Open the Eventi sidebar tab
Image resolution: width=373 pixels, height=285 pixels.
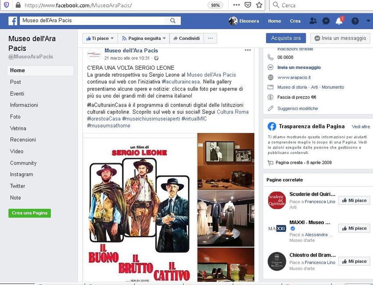[17, 93]
